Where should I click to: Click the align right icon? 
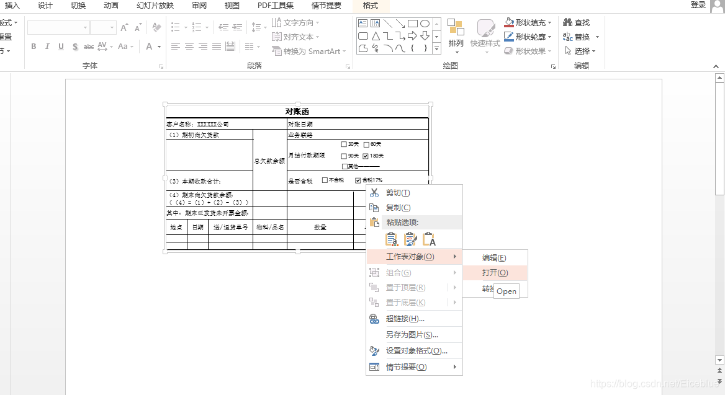[203, 47]
